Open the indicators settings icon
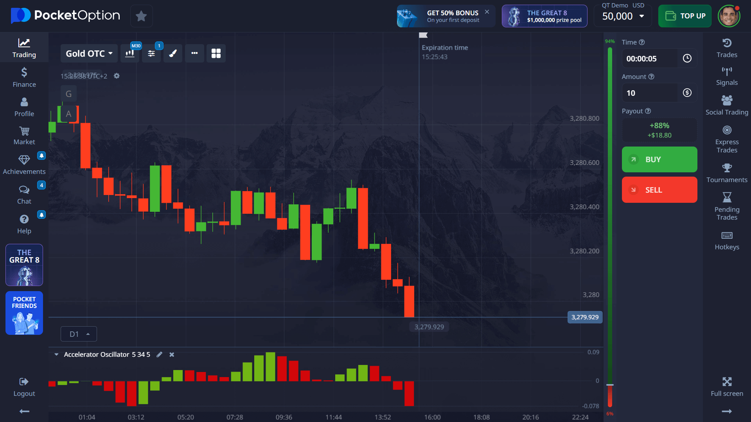This screenshot has height=422, width=751. coord(151,54)
